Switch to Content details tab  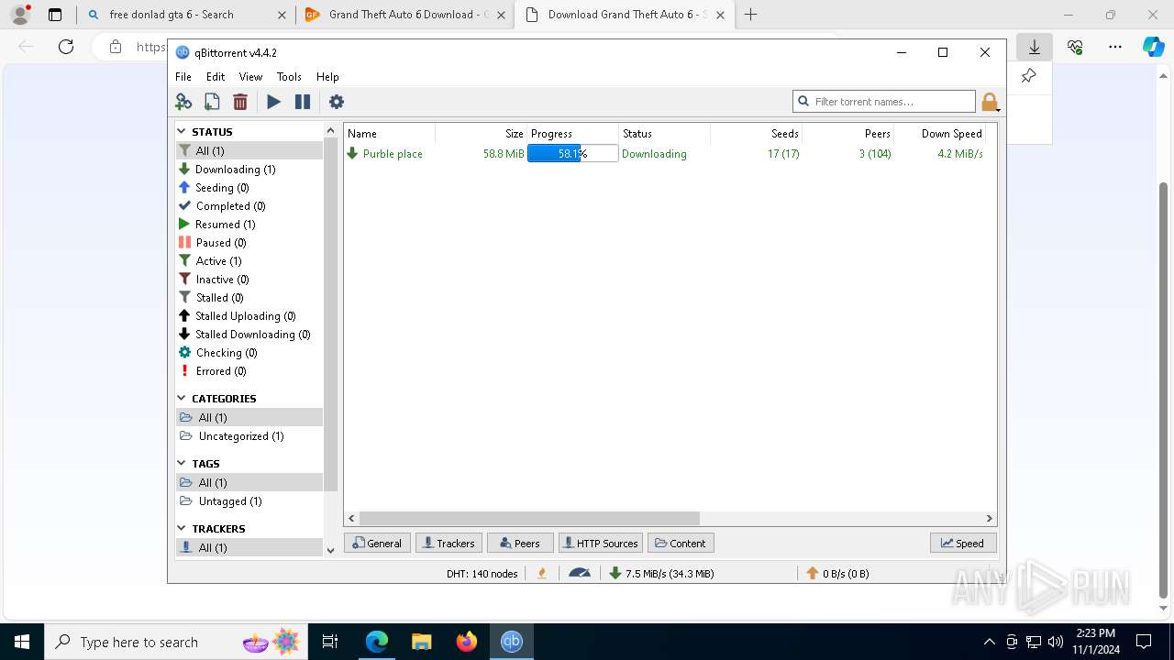pos(681,543)
